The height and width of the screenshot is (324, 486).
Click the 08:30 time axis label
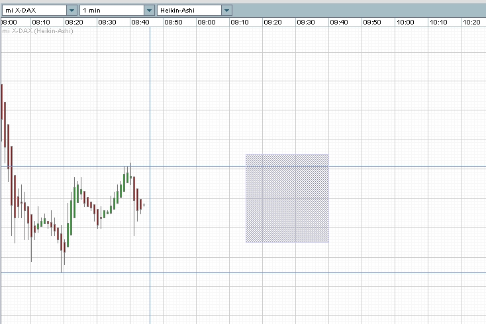(107, 22)
